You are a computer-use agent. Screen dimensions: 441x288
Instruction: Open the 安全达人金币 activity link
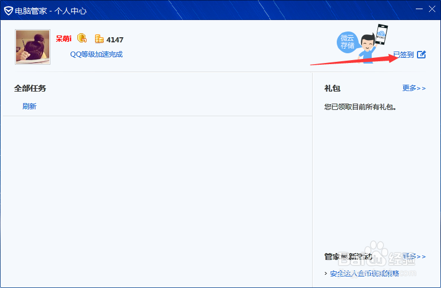[364, 273]
